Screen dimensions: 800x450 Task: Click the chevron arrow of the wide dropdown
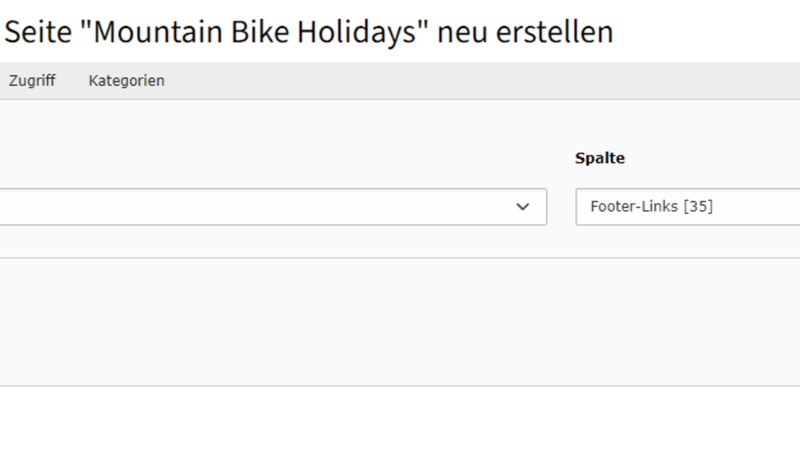pyautogui.click(x=522, y=207)
